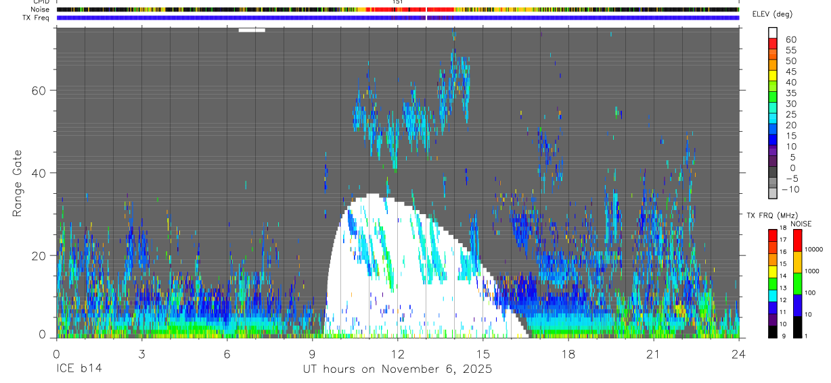Click the '24' tick on UT hours axis
The height and width of the screenshot is (383, 831).
point(738,354)
